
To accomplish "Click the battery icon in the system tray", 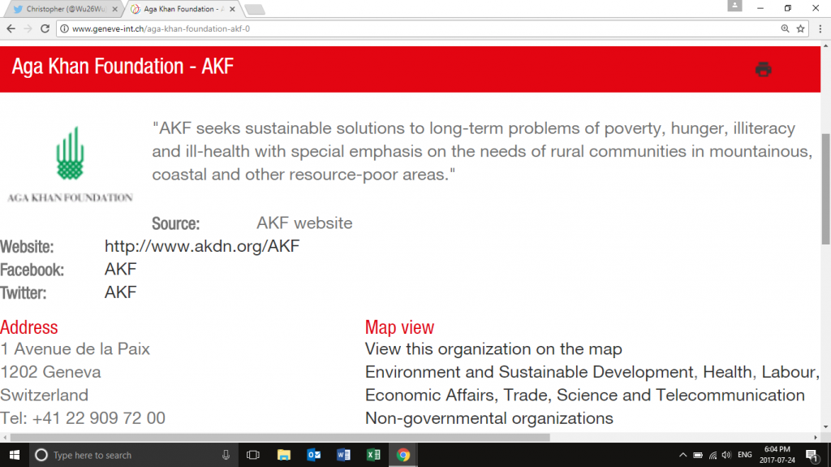I will [x=698, y=455].
